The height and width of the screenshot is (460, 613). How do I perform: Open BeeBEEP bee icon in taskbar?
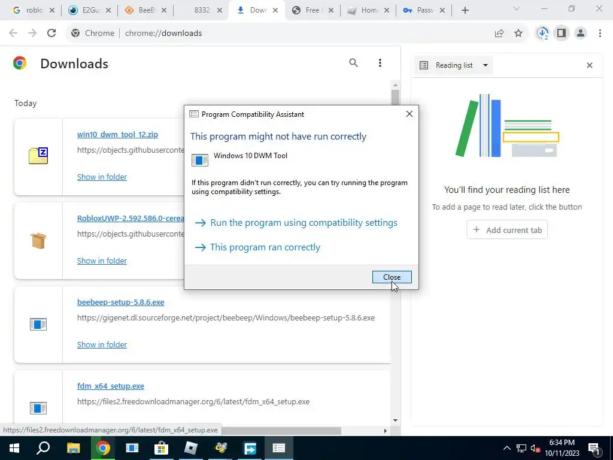220,448
